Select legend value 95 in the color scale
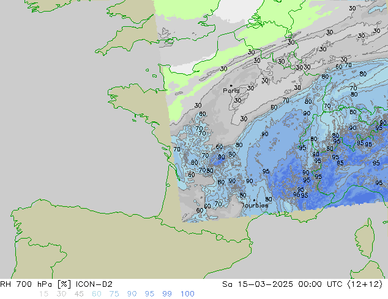The height and width of the screenshot is (299, 388). 149,294
